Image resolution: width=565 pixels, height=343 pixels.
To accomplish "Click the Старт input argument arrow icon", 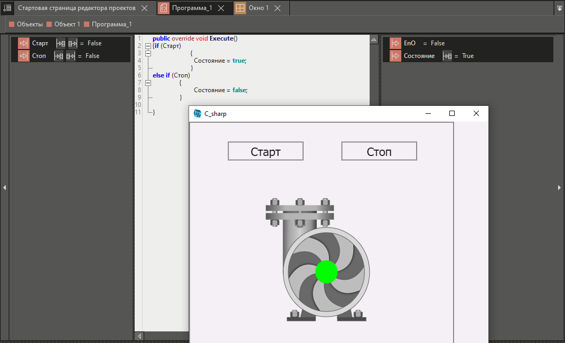I will tap(23, 43).
